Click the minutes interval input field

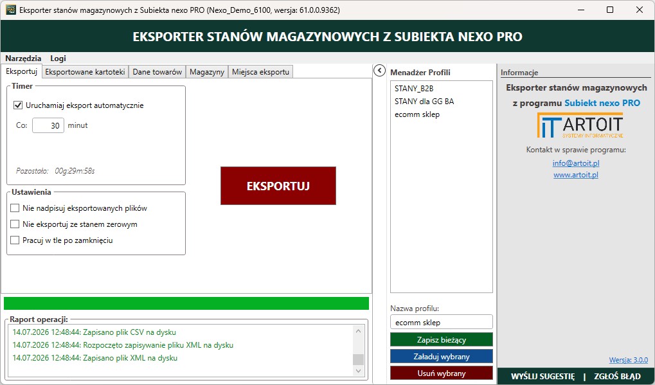pos(48,125)
